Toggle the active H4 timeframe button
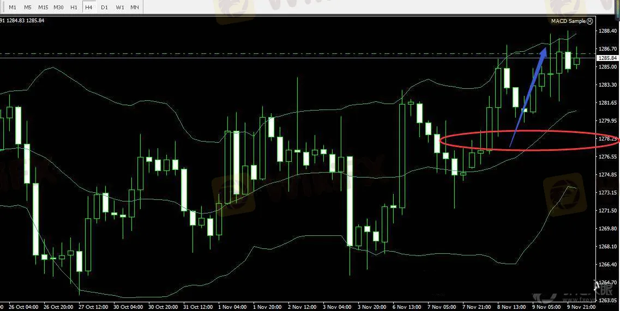 pos(88,8)
